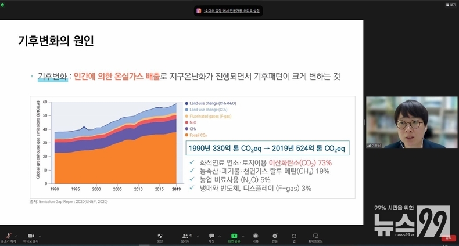The width and height of the screenshot is (459, 246).
Task: Click the highlighted word 기후변화 in bullet
Action: click(x=52, y=77)
